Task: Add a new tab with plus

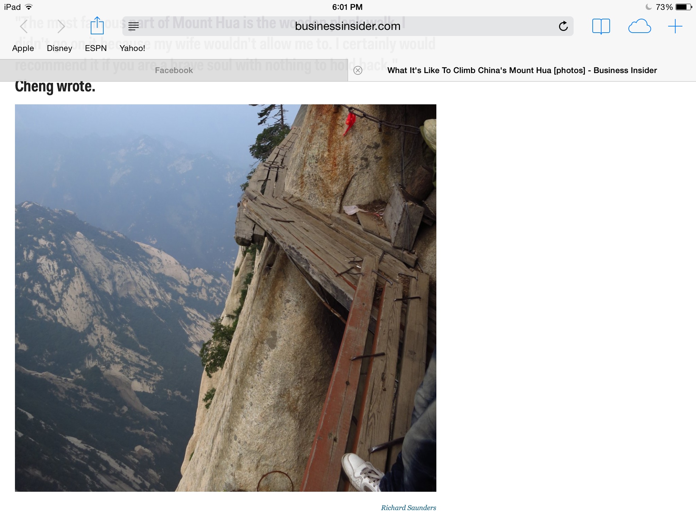Action: pyautogui.click(x=675, y=27)
